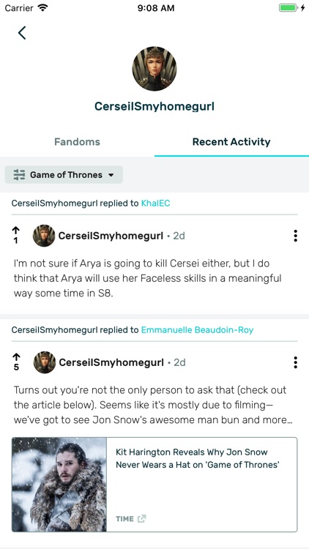The width and height of the screenshot is (309, 549).
Task: Switch to the Fandoms tab
Action: [77, 142]
